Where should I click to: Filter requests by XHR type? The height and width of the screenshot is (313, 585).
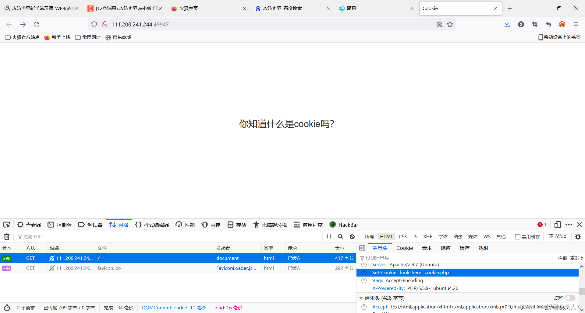click(428, 236)
